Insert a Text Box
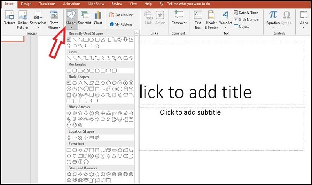The height and width of the screenshot is (185, 312). [198, 19]
